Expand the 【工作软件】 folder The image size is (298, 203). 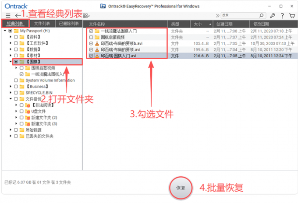11,43
